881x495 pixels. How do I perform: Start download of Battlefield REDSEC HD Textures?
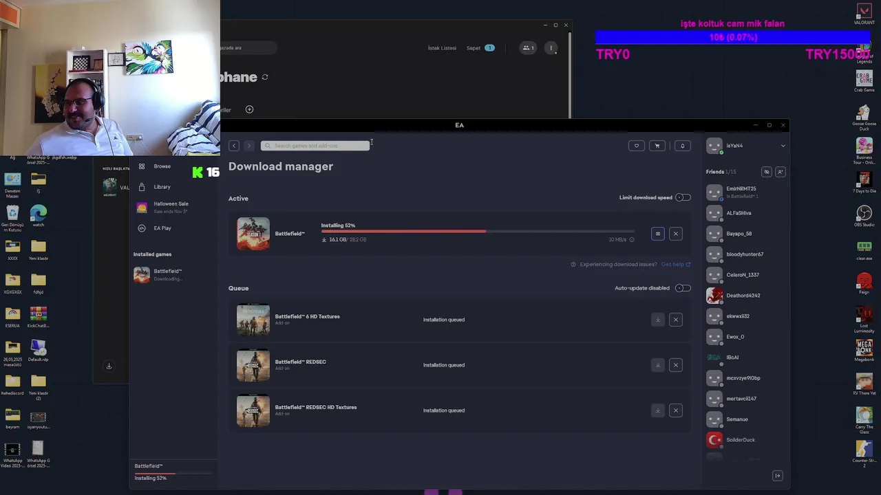tap(657, 410)
